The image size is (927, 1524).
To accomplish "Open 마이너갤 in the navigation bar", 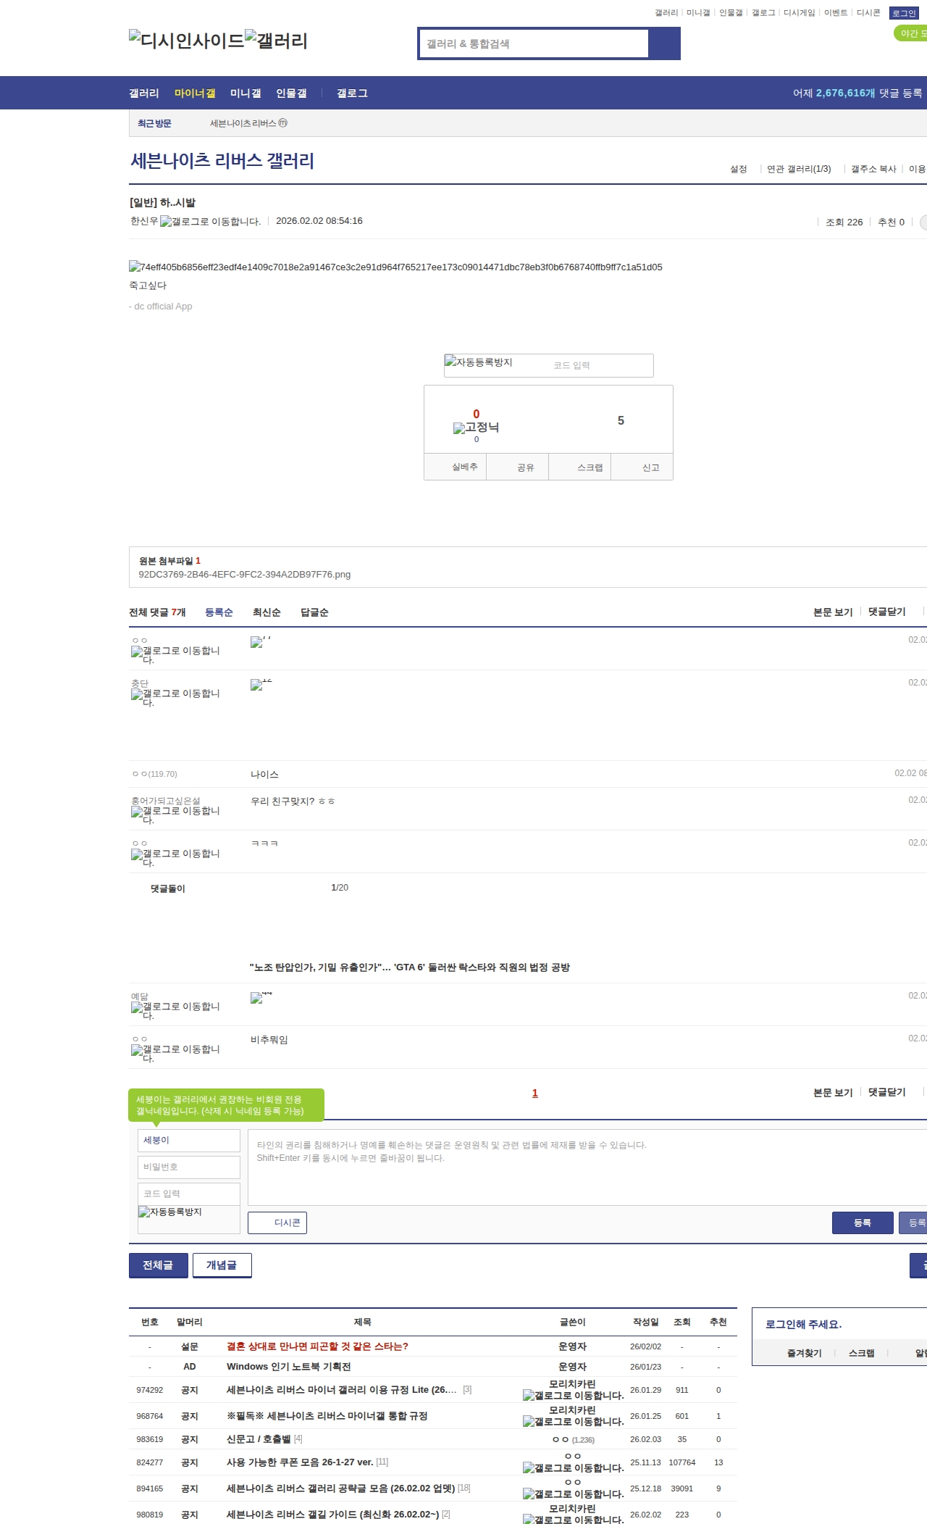I will [x=195, y=93].
